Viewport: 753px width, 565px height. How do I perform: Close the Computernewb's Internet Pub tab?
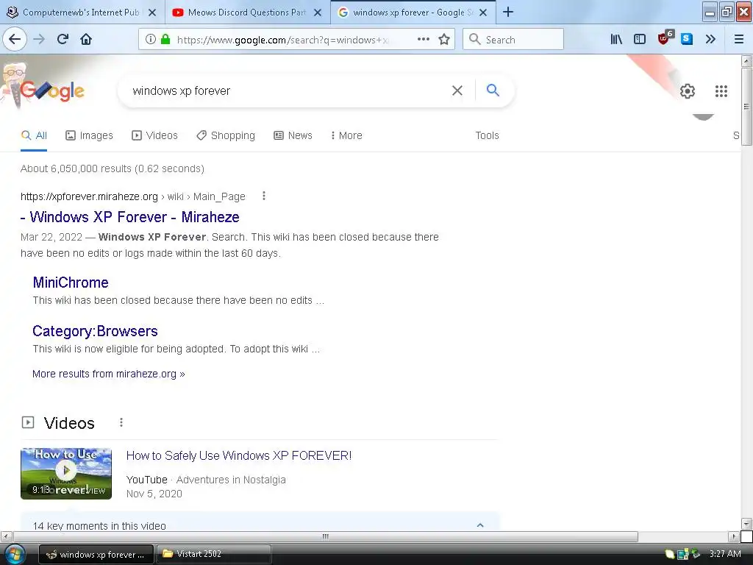[152, 13]
